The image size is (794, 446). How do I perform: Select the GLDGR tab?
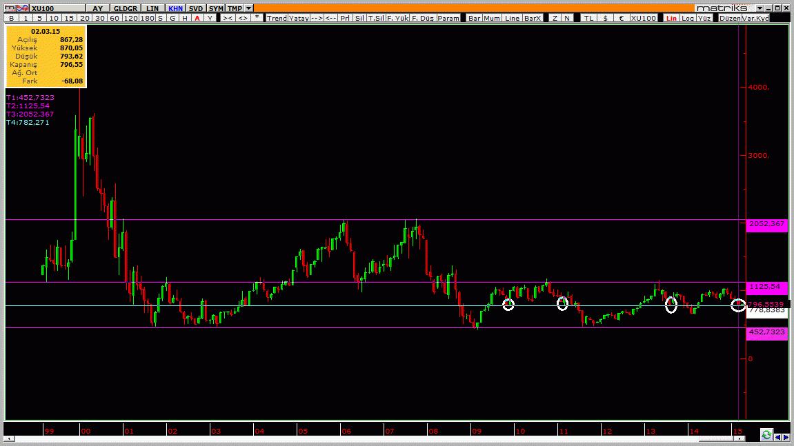(125, 8)
